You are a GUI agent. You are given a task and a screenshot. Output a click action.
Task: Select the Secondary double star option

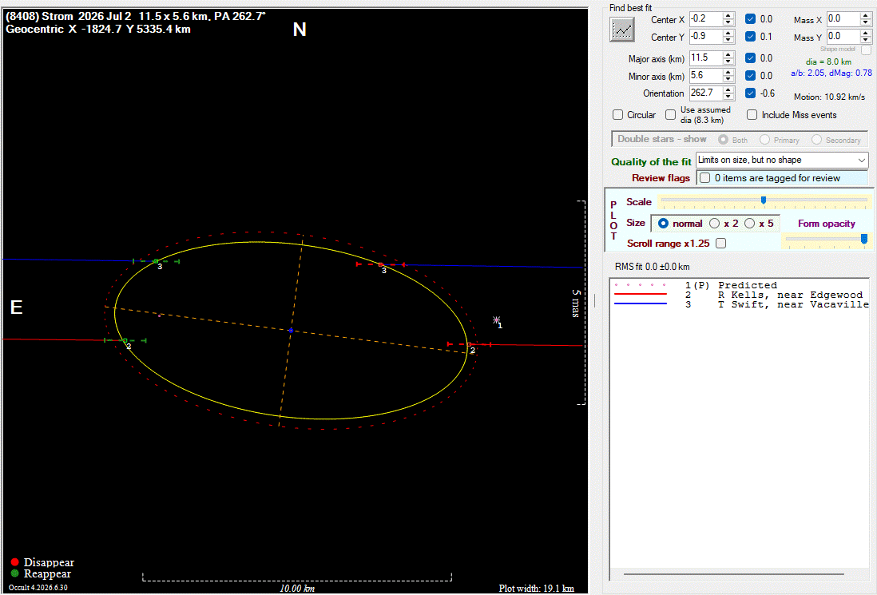click(816, 140)
